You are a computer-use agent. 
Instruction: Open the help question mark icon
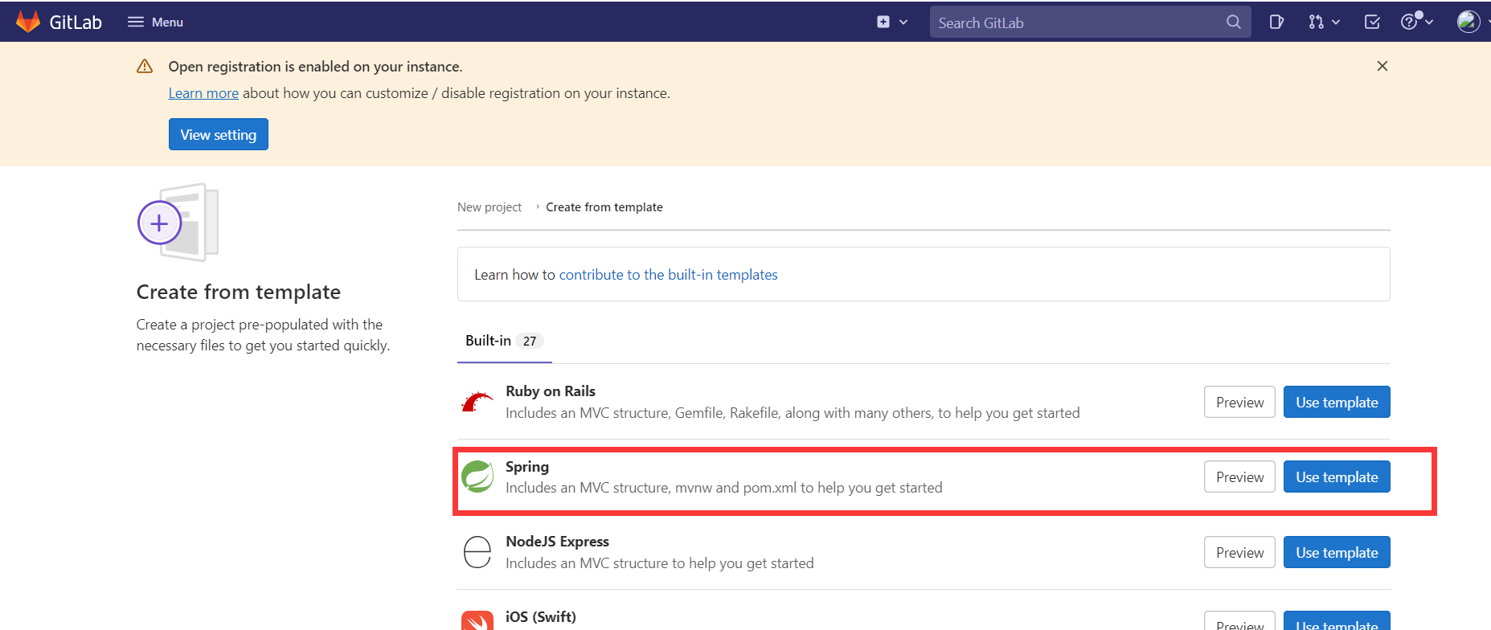click(1409, 22)
